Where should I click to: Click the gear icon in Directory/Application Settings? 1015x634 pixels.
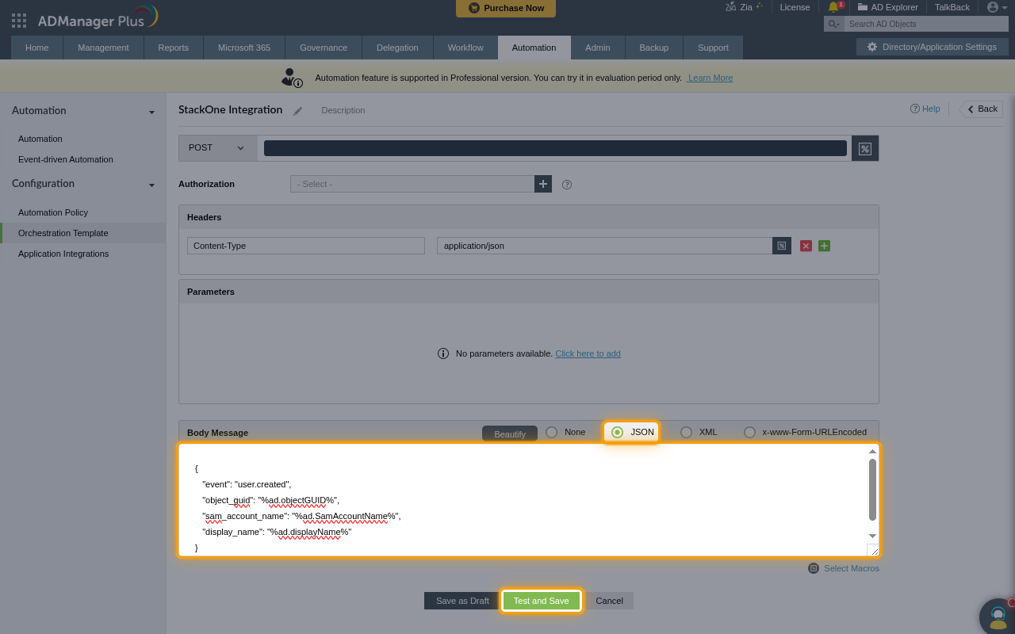(872, 47)
